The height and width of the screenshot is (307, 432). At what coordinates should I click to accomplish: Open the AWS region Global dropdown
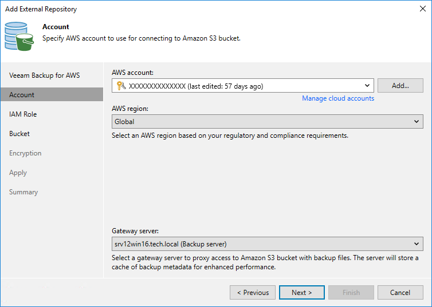(x=268, y=122)
